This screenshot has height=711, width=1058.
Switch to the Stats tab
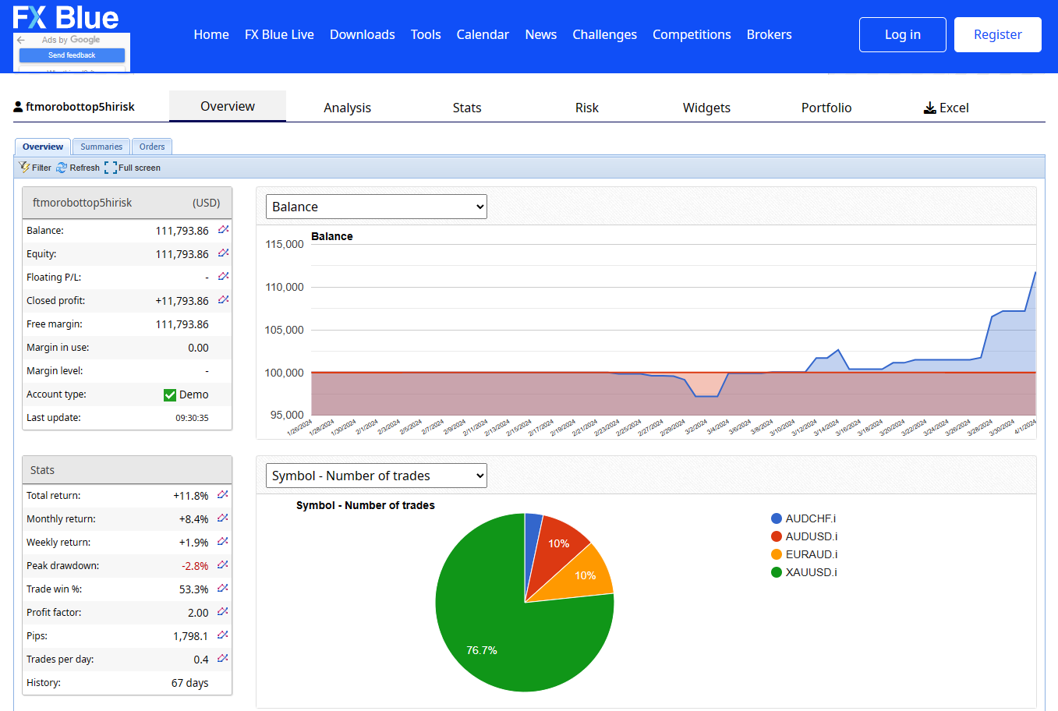click(x=467, y=108)
